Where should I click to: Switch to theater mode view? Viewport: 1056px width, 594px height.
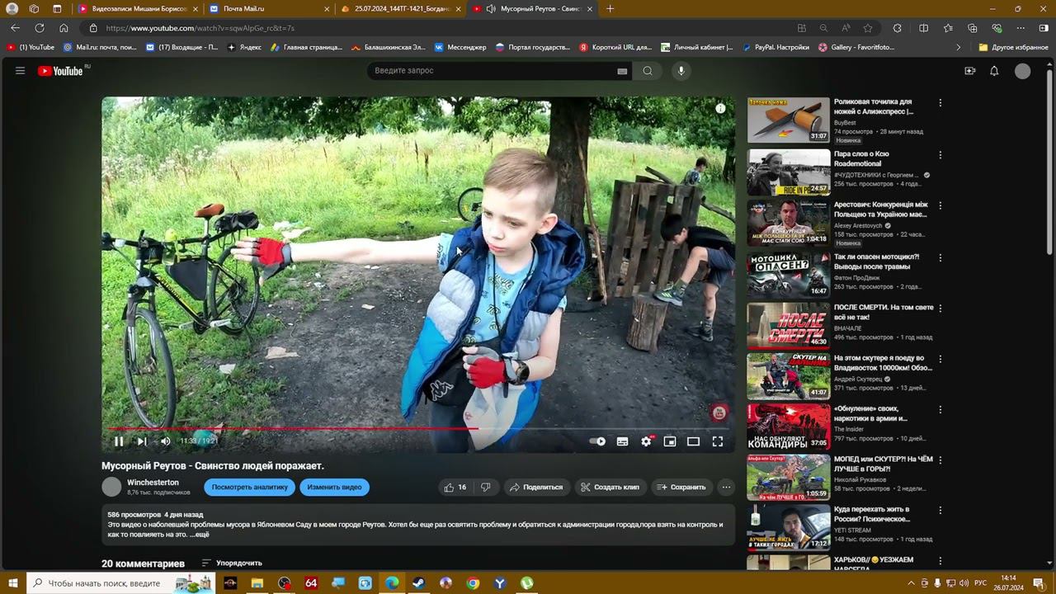[x=693, y=441]
